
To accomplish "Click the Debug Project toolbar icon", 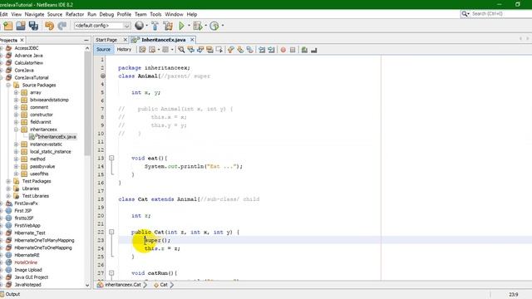I will point(197,26).
